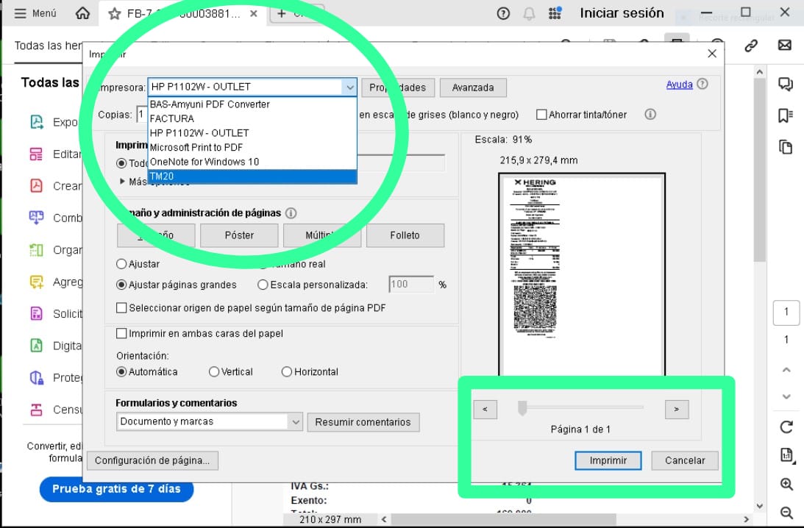Click the Home icon in top bar

[x=83, y=13]
